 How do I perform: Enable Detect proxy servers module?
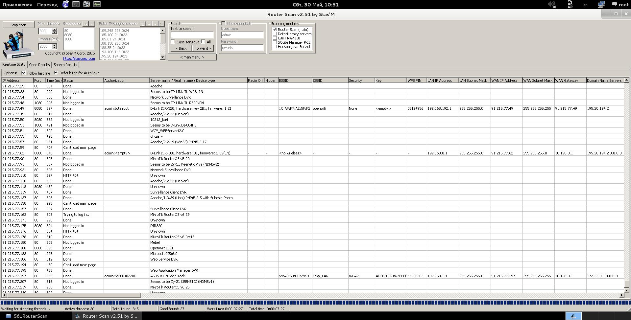(275, 34)
